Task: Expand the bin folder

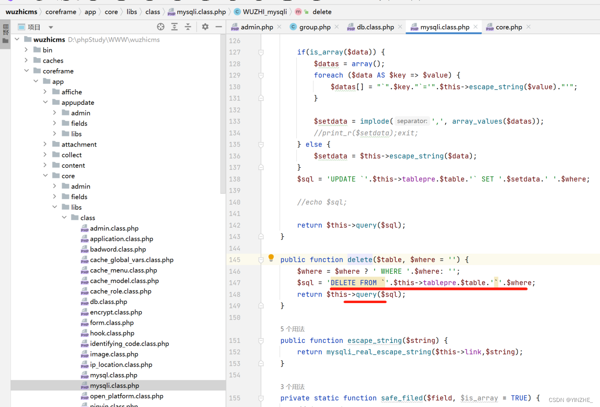Action: point(27,50)
